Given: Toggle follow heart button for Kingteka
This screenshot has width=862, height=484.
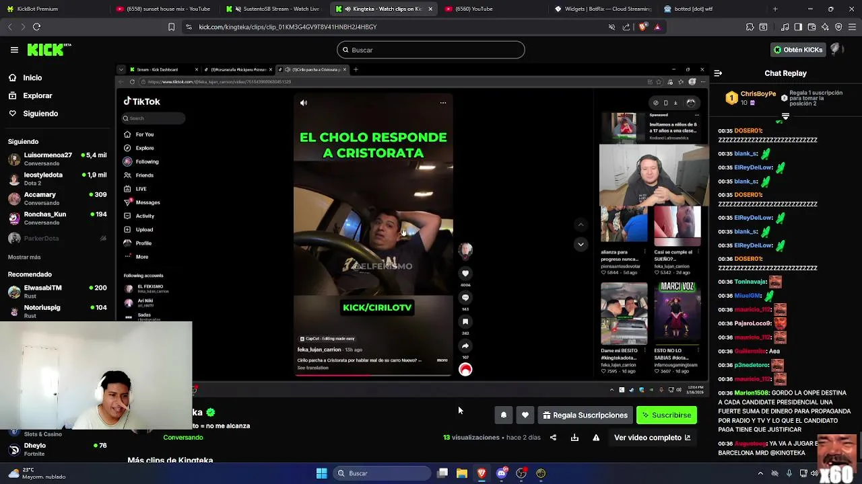Looking at the screenshot, I should 525,415.
